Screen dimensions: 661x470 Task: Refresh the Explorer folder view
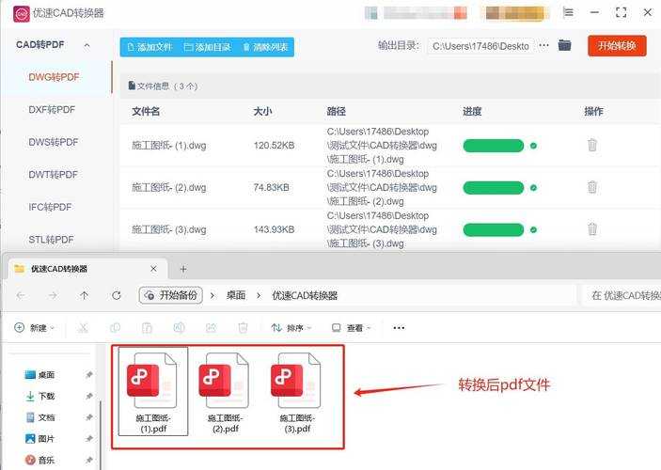tap(117, 295)
